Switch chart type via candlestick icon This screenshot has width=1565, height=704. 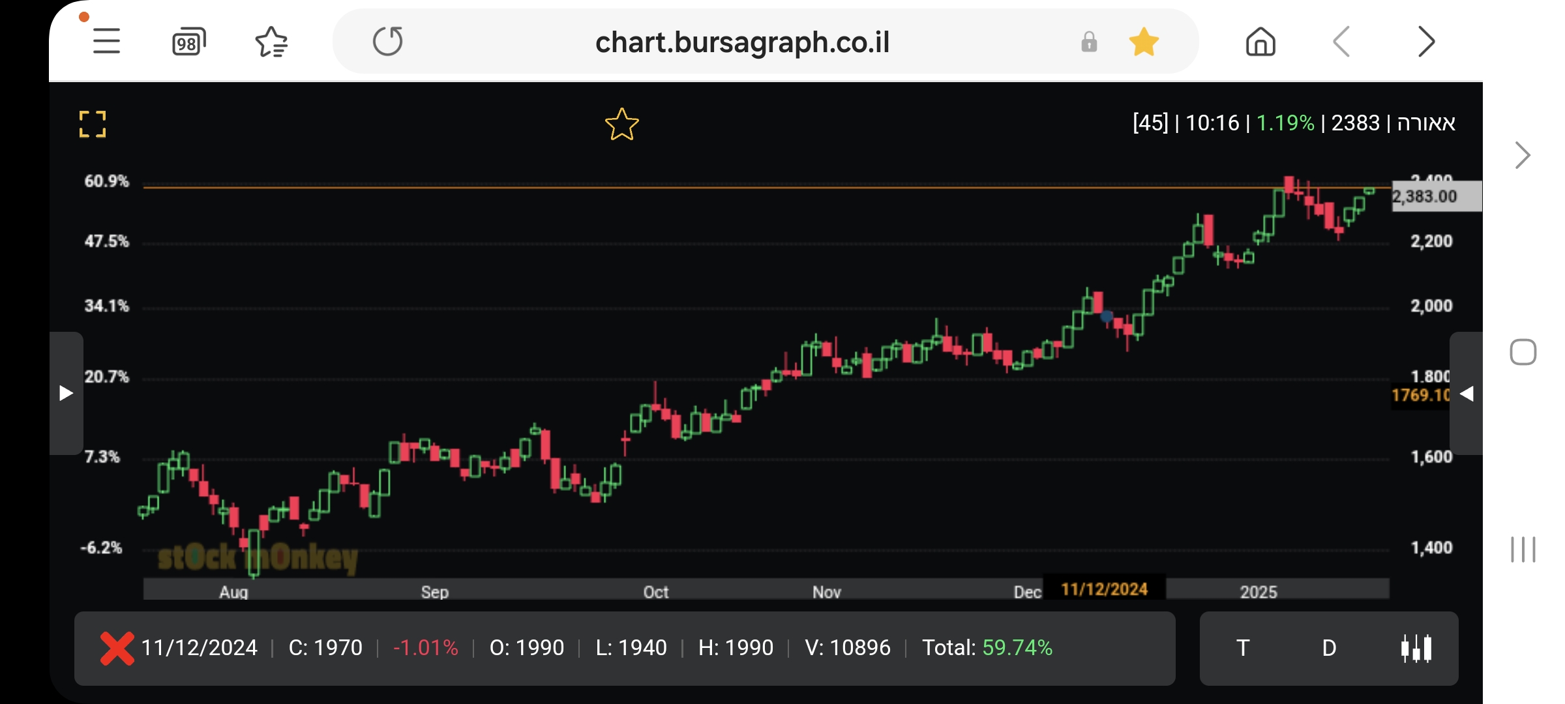(x=1416, y=649)
